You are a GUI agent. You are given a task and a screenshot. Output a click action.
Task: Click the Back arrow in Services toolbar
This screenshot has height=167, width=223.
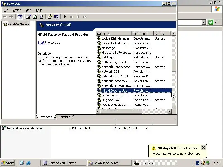point(5,17)
